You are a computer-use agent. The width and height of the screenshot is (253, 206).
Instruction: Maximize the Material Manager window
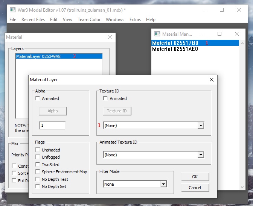[x=219, y=34]
